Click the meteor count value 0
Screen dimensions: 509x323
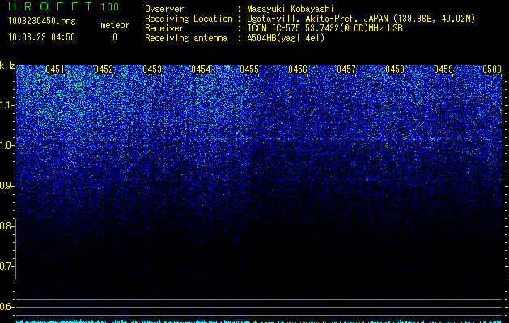[x=115, y=37]
